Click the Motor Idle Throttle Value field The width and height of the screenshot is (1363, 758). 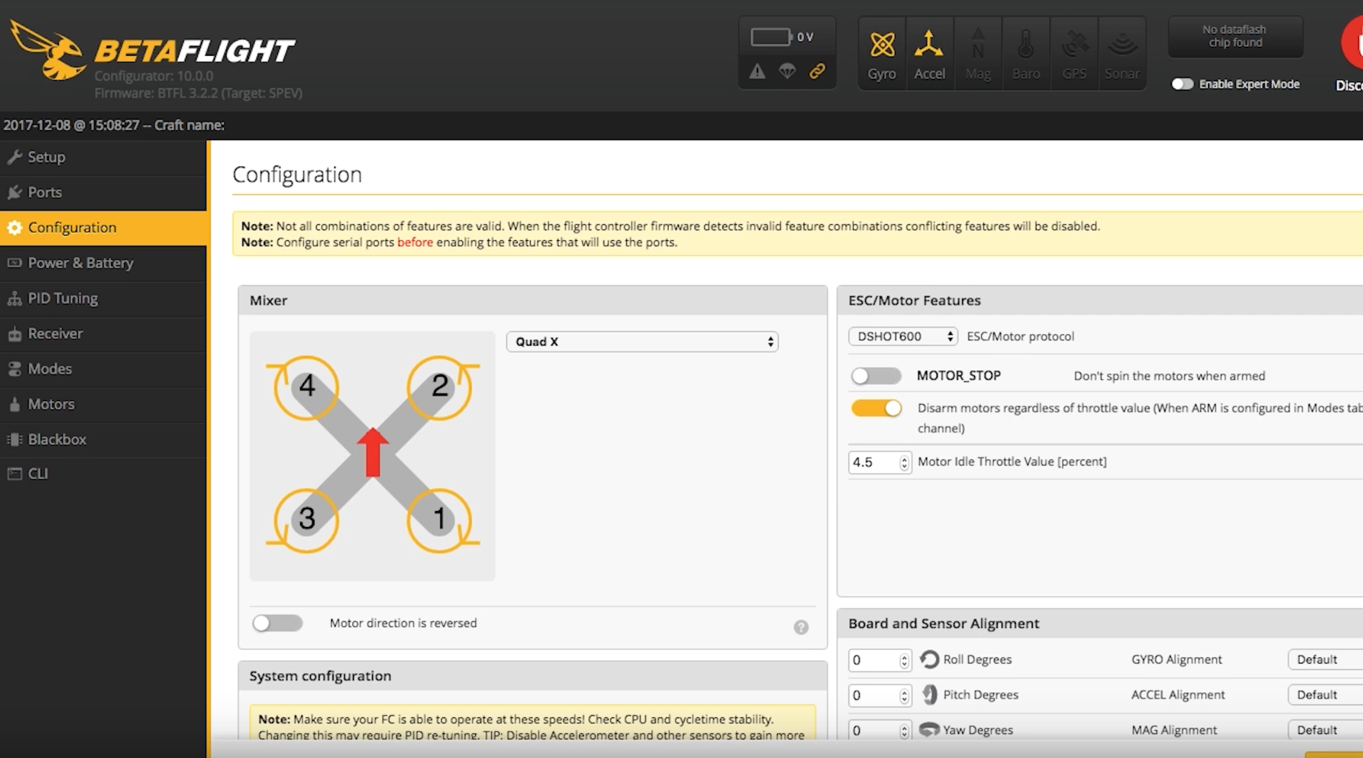click(874, 462)
